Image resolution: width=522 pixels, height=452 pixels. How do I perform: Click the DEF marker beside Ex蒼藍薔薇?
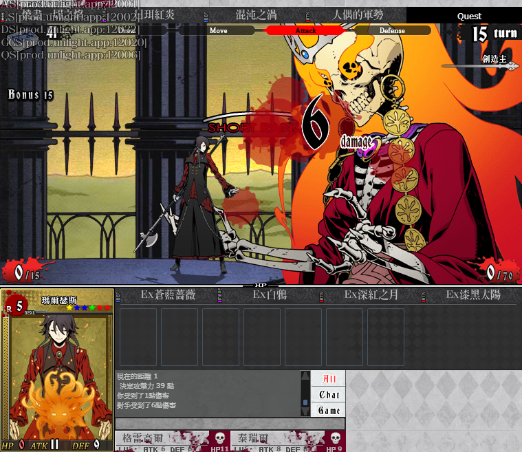[118, 297]
